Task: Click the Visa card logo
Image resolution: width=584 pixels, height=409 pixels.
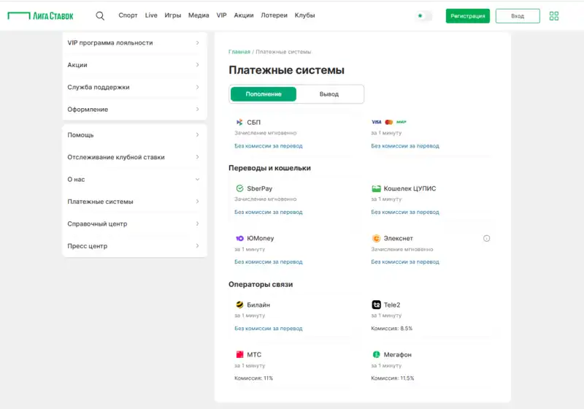Action: (376, 122)
